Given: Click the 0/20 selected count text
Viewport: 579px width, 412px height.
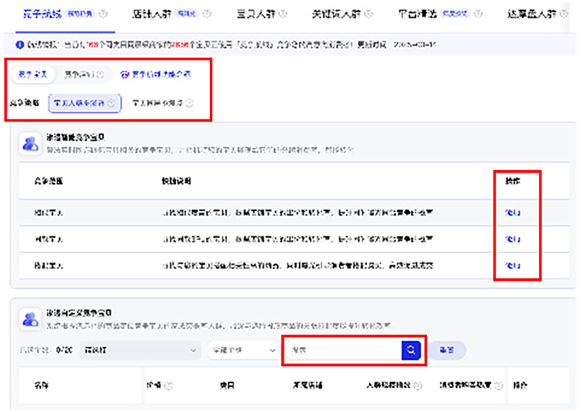Looking at the screenshot, I should [64, 350].
